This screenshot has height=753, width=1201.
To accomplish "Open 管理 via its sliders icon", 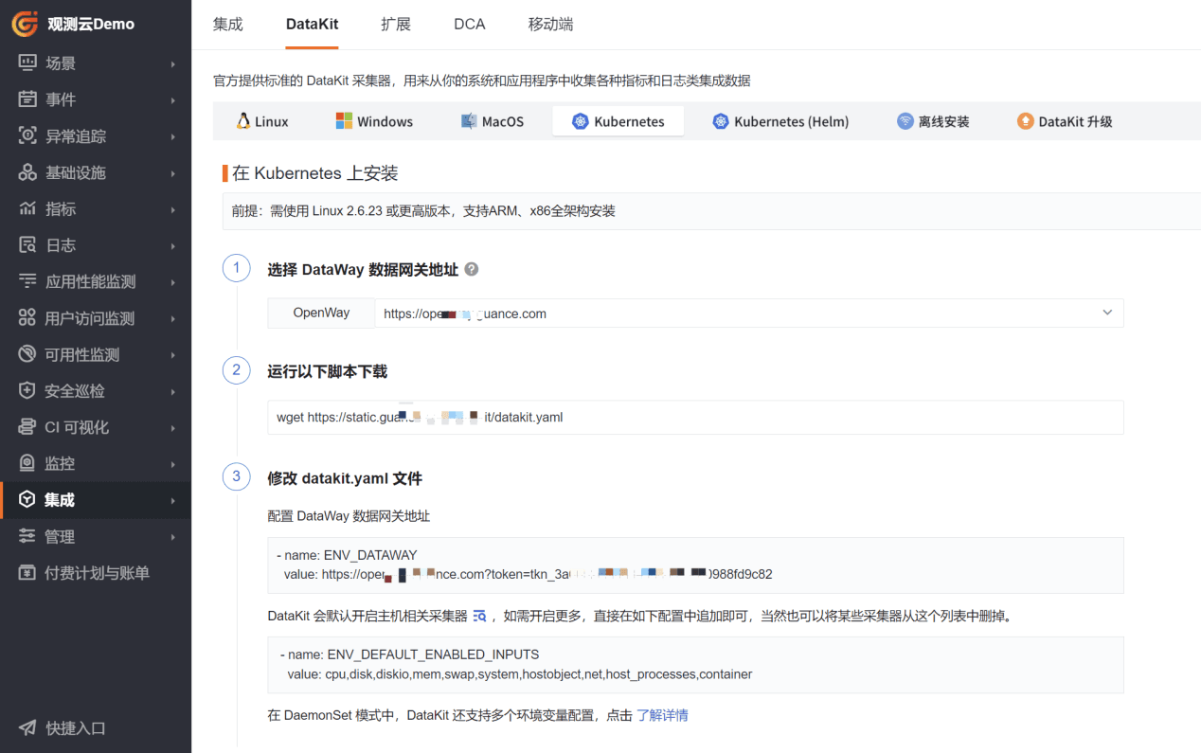I will point(27,536).
